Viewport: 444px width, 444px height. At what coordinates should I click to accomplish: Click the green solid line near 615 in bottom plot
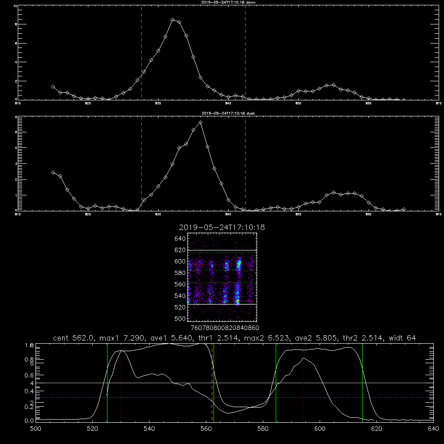[x=362, y=382]
